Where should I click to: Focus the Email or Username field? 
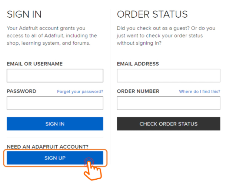coord(55,76)
